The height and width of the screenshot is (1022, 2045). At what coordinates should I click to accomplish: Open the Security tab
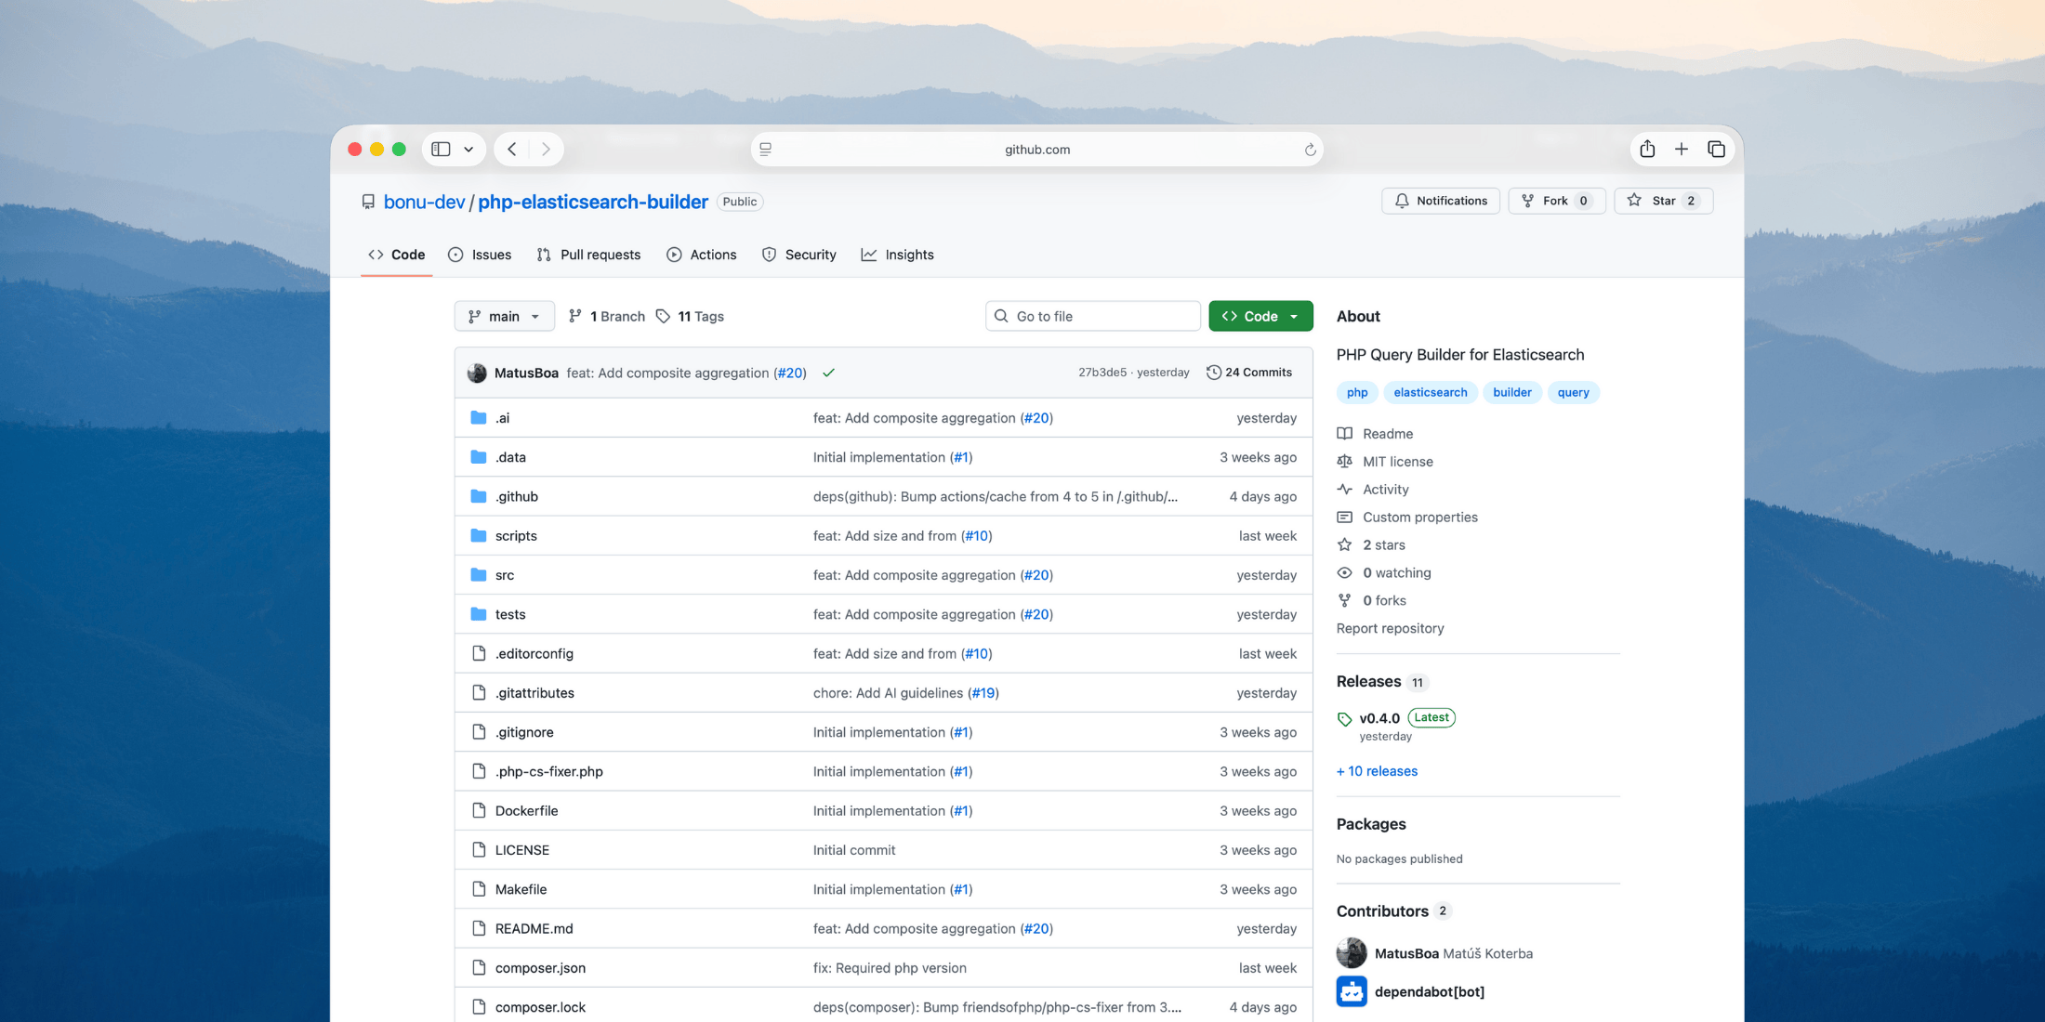[x=798, y=255]
